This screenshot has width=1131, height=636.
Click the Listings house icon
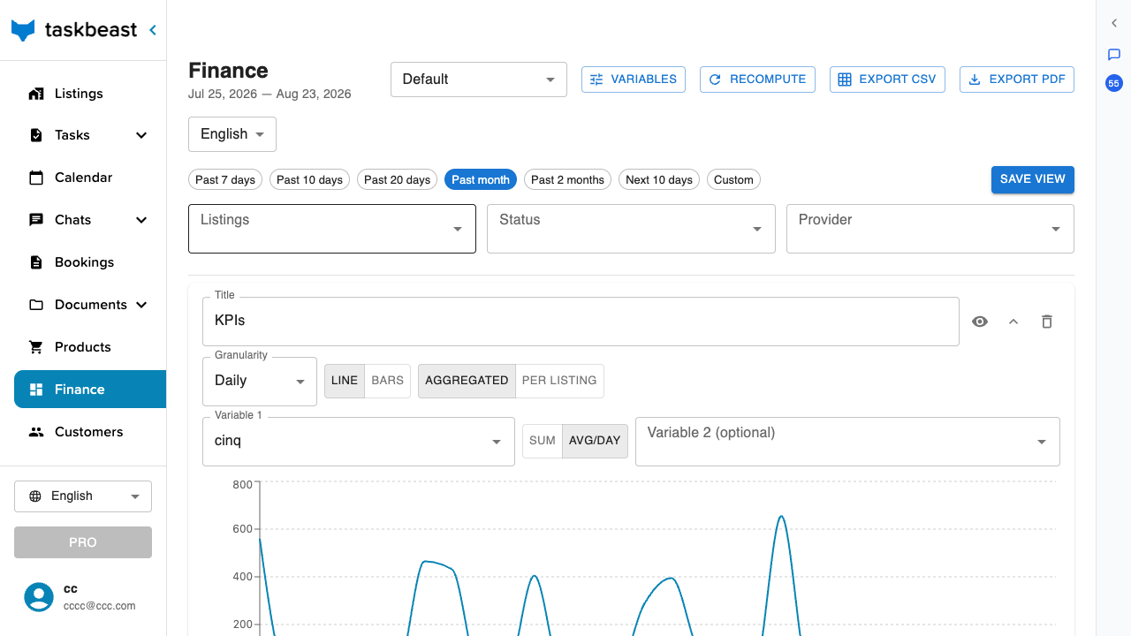[36, 94]
